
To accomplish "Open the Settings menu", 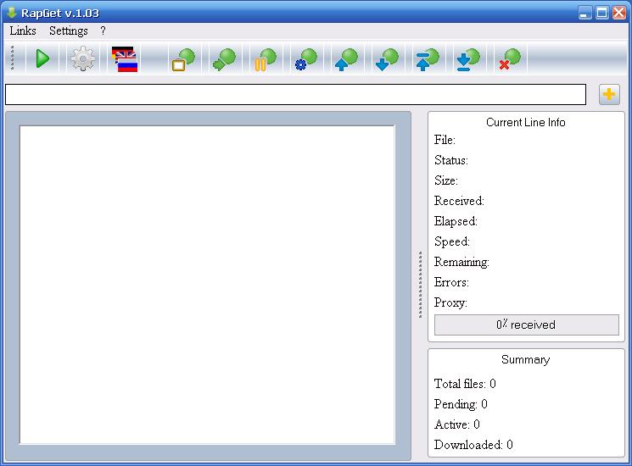I will coord(68,31).
